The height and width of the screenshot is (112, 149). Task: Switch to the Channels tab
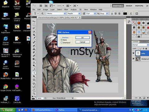(144, 42)
